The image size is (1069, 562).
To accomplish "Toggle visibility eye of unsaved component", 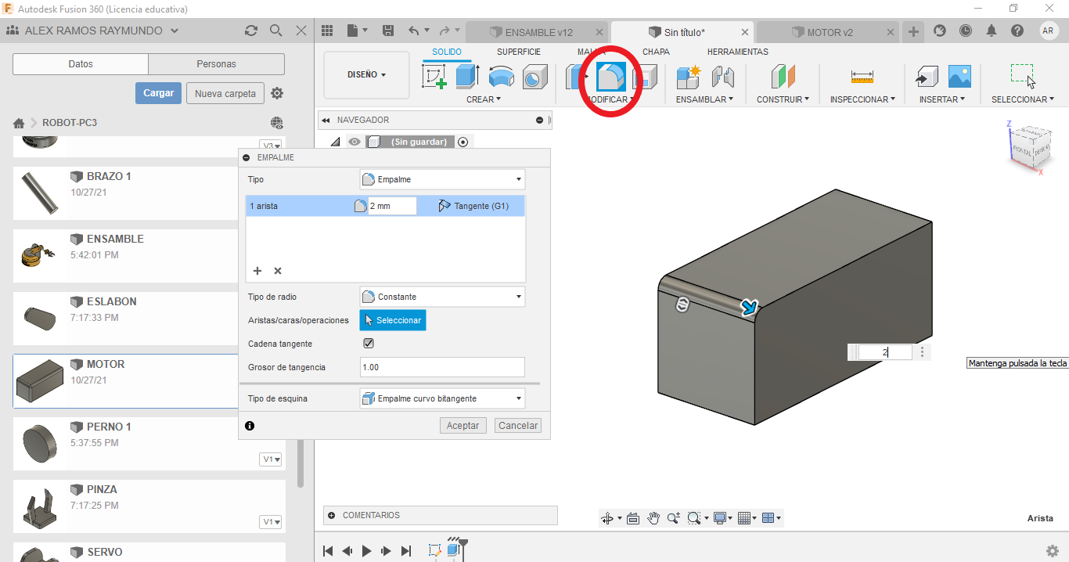I will point(355,142).
